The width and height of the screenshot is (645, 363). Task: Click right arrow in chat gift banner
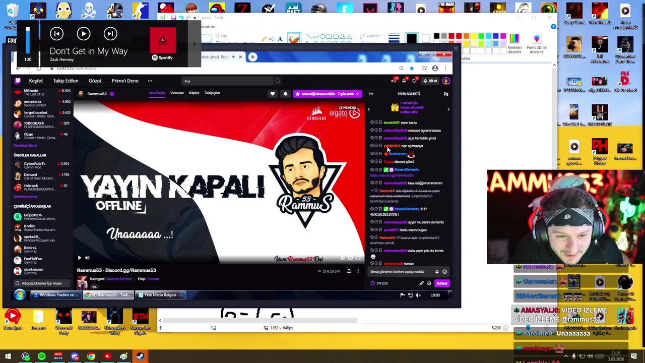[448, 109]
